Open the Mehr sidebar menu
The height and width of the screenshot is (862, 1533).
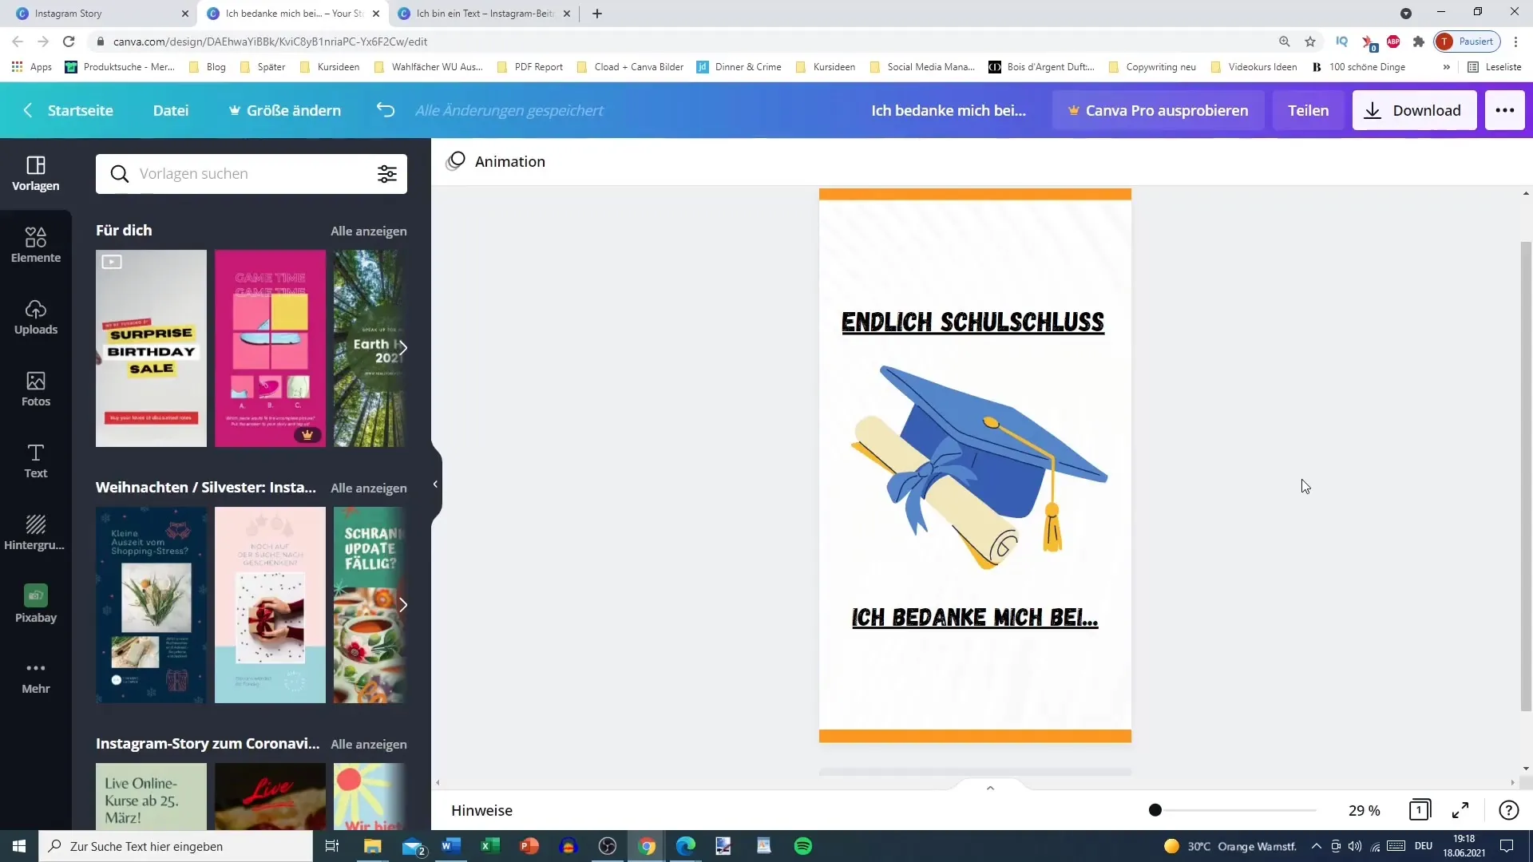tap(36, 677)
